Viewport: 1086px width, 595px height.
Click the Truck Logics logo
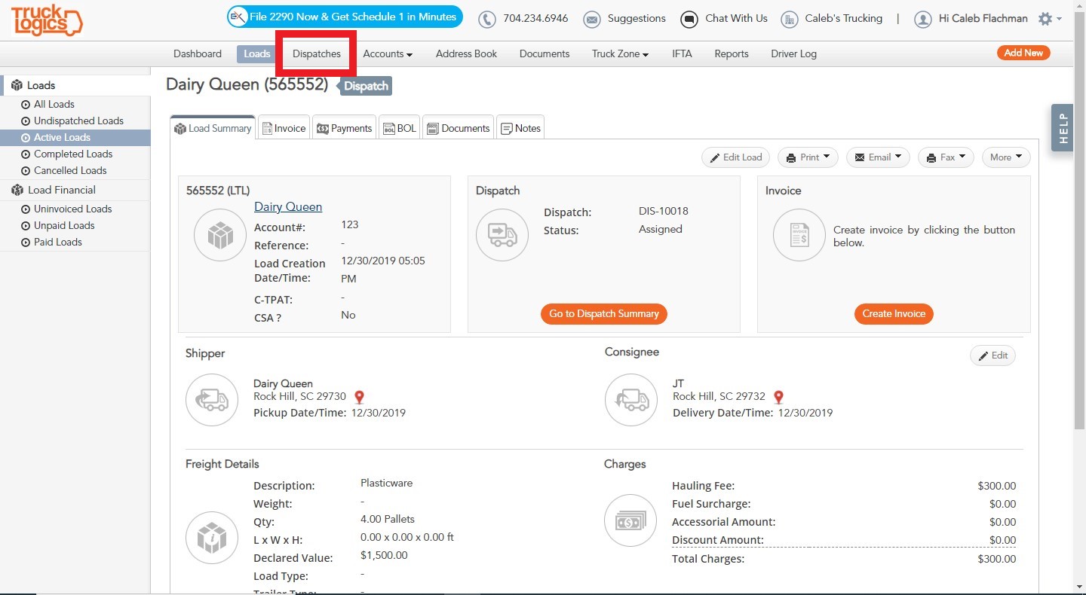(47, 20)
